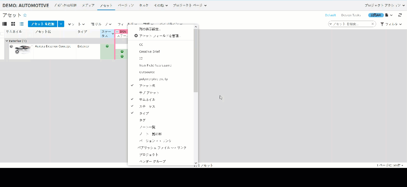Open the Aurora Exterior Concept thumbnail
407x187 pixels.
click(x=21, y=50)
